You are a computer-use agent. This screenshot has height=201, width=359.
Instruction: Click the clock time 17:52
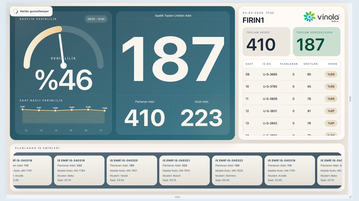tap(270, 13)
